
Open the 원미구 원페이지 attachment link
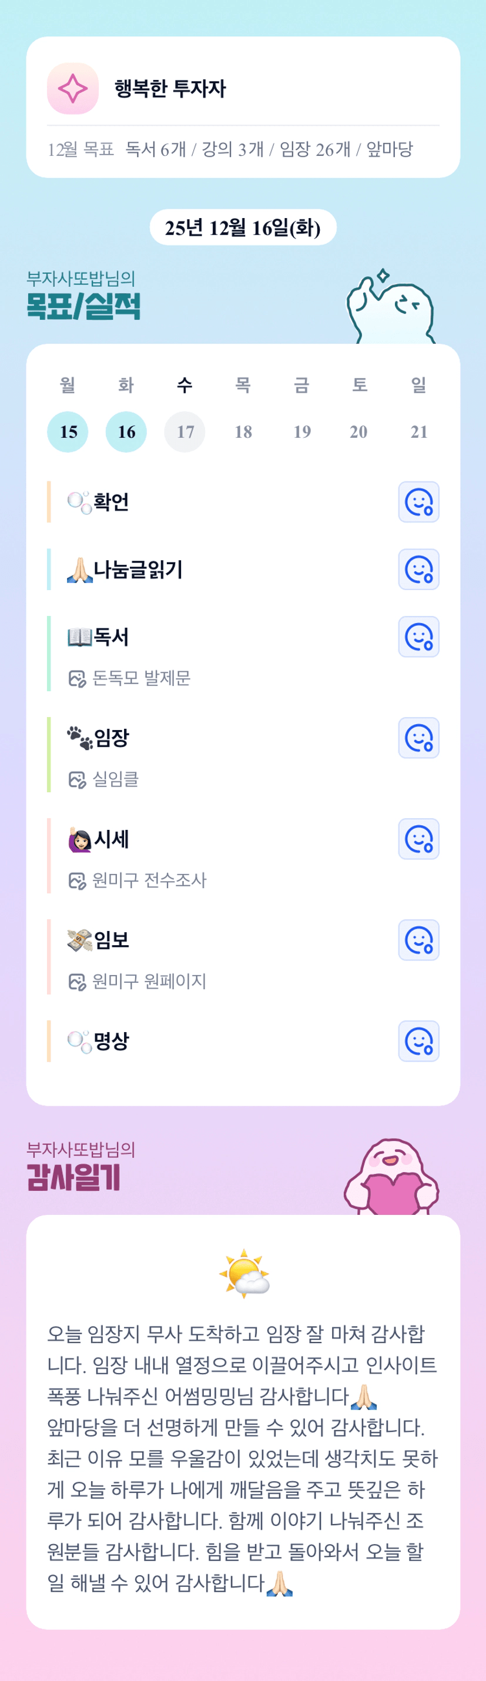pyautogui.click(x=149, y=982)
